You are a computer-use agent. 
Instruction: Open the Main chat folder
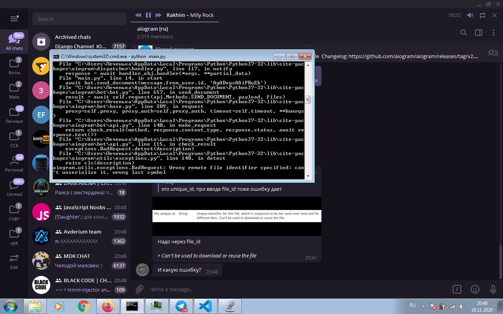tap(14, 90)
